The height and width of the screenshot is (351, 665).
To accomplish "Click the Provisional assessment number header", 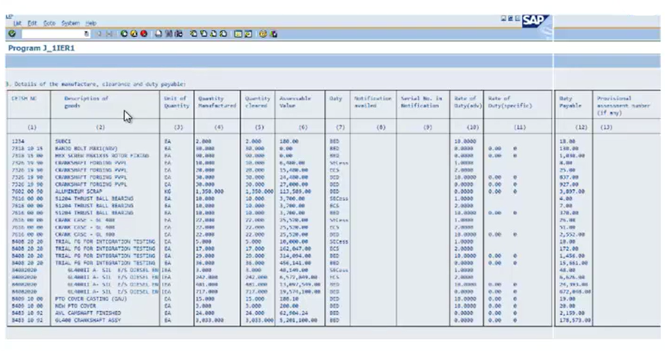I will click(x=623, y=105).
